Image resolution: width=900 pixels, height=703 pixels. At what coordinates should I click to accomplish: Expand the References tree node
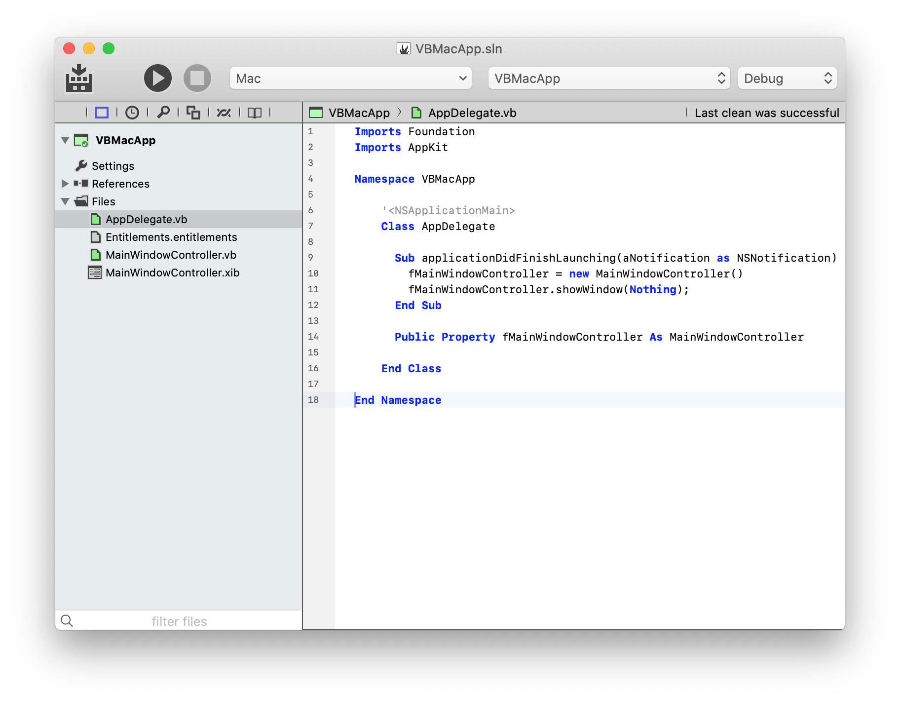(x=65, y=184)
